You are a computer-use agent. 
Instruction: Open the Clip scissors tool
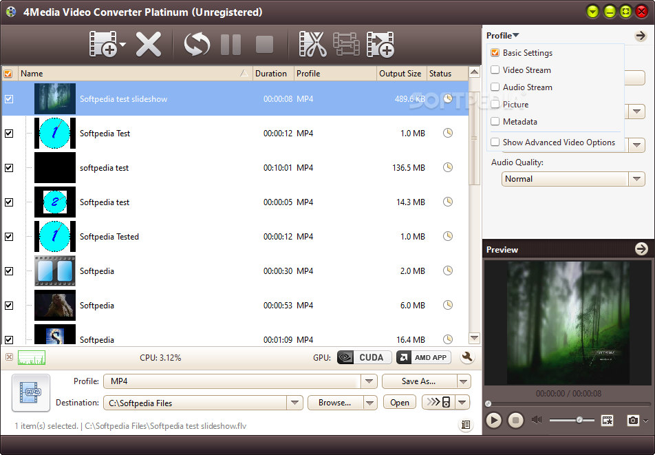coord(312,44)
